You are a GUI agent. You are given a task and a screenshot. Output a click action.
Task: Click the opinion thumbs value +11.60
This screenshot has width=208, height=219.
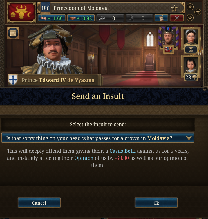click(52, 18)
